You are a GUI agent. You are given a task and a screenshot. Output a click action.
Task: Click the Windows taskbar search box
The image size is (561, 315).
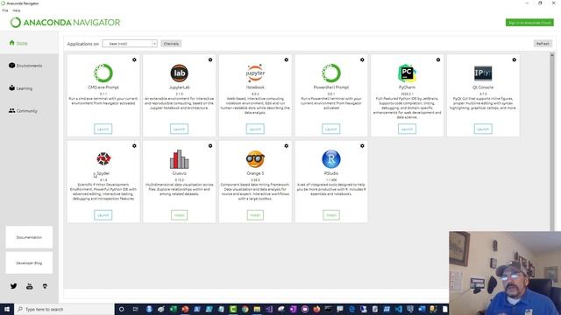point(64,309)
